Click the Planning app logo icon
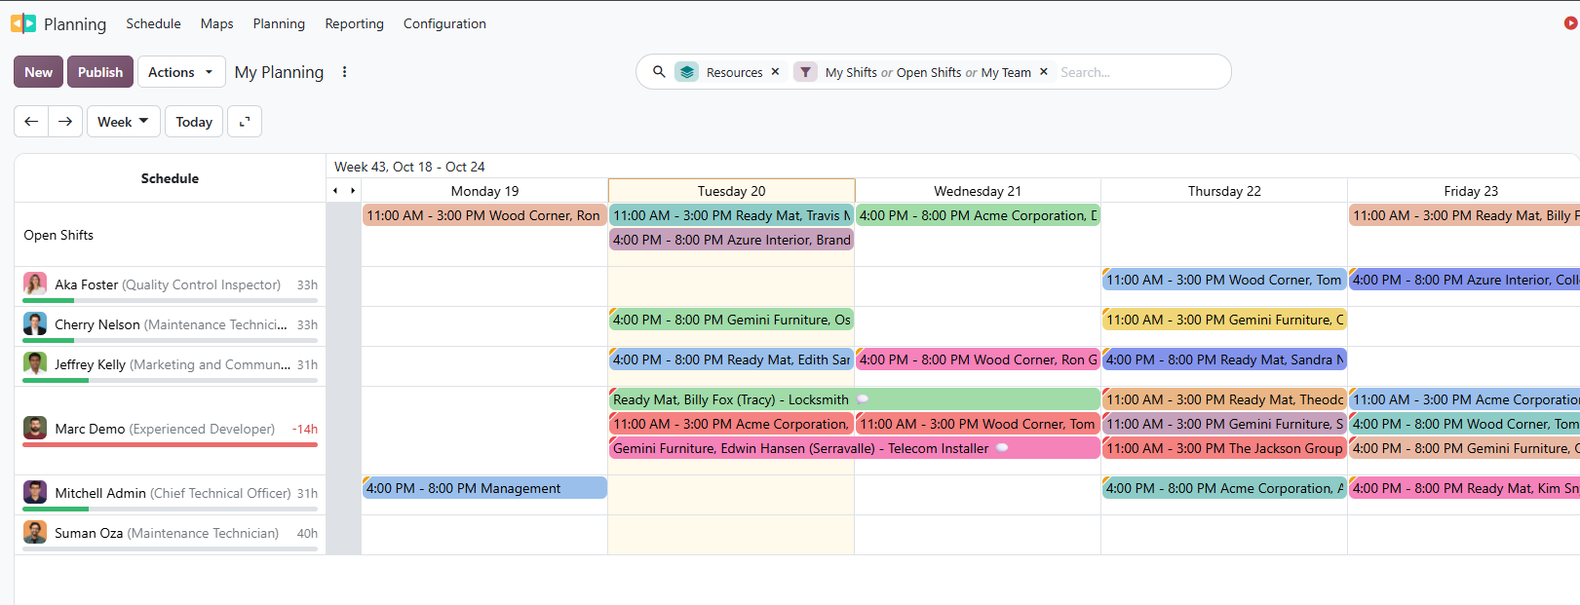This screenshot has height=605, width=1580. pyautogui.click(x=23, y=23)
